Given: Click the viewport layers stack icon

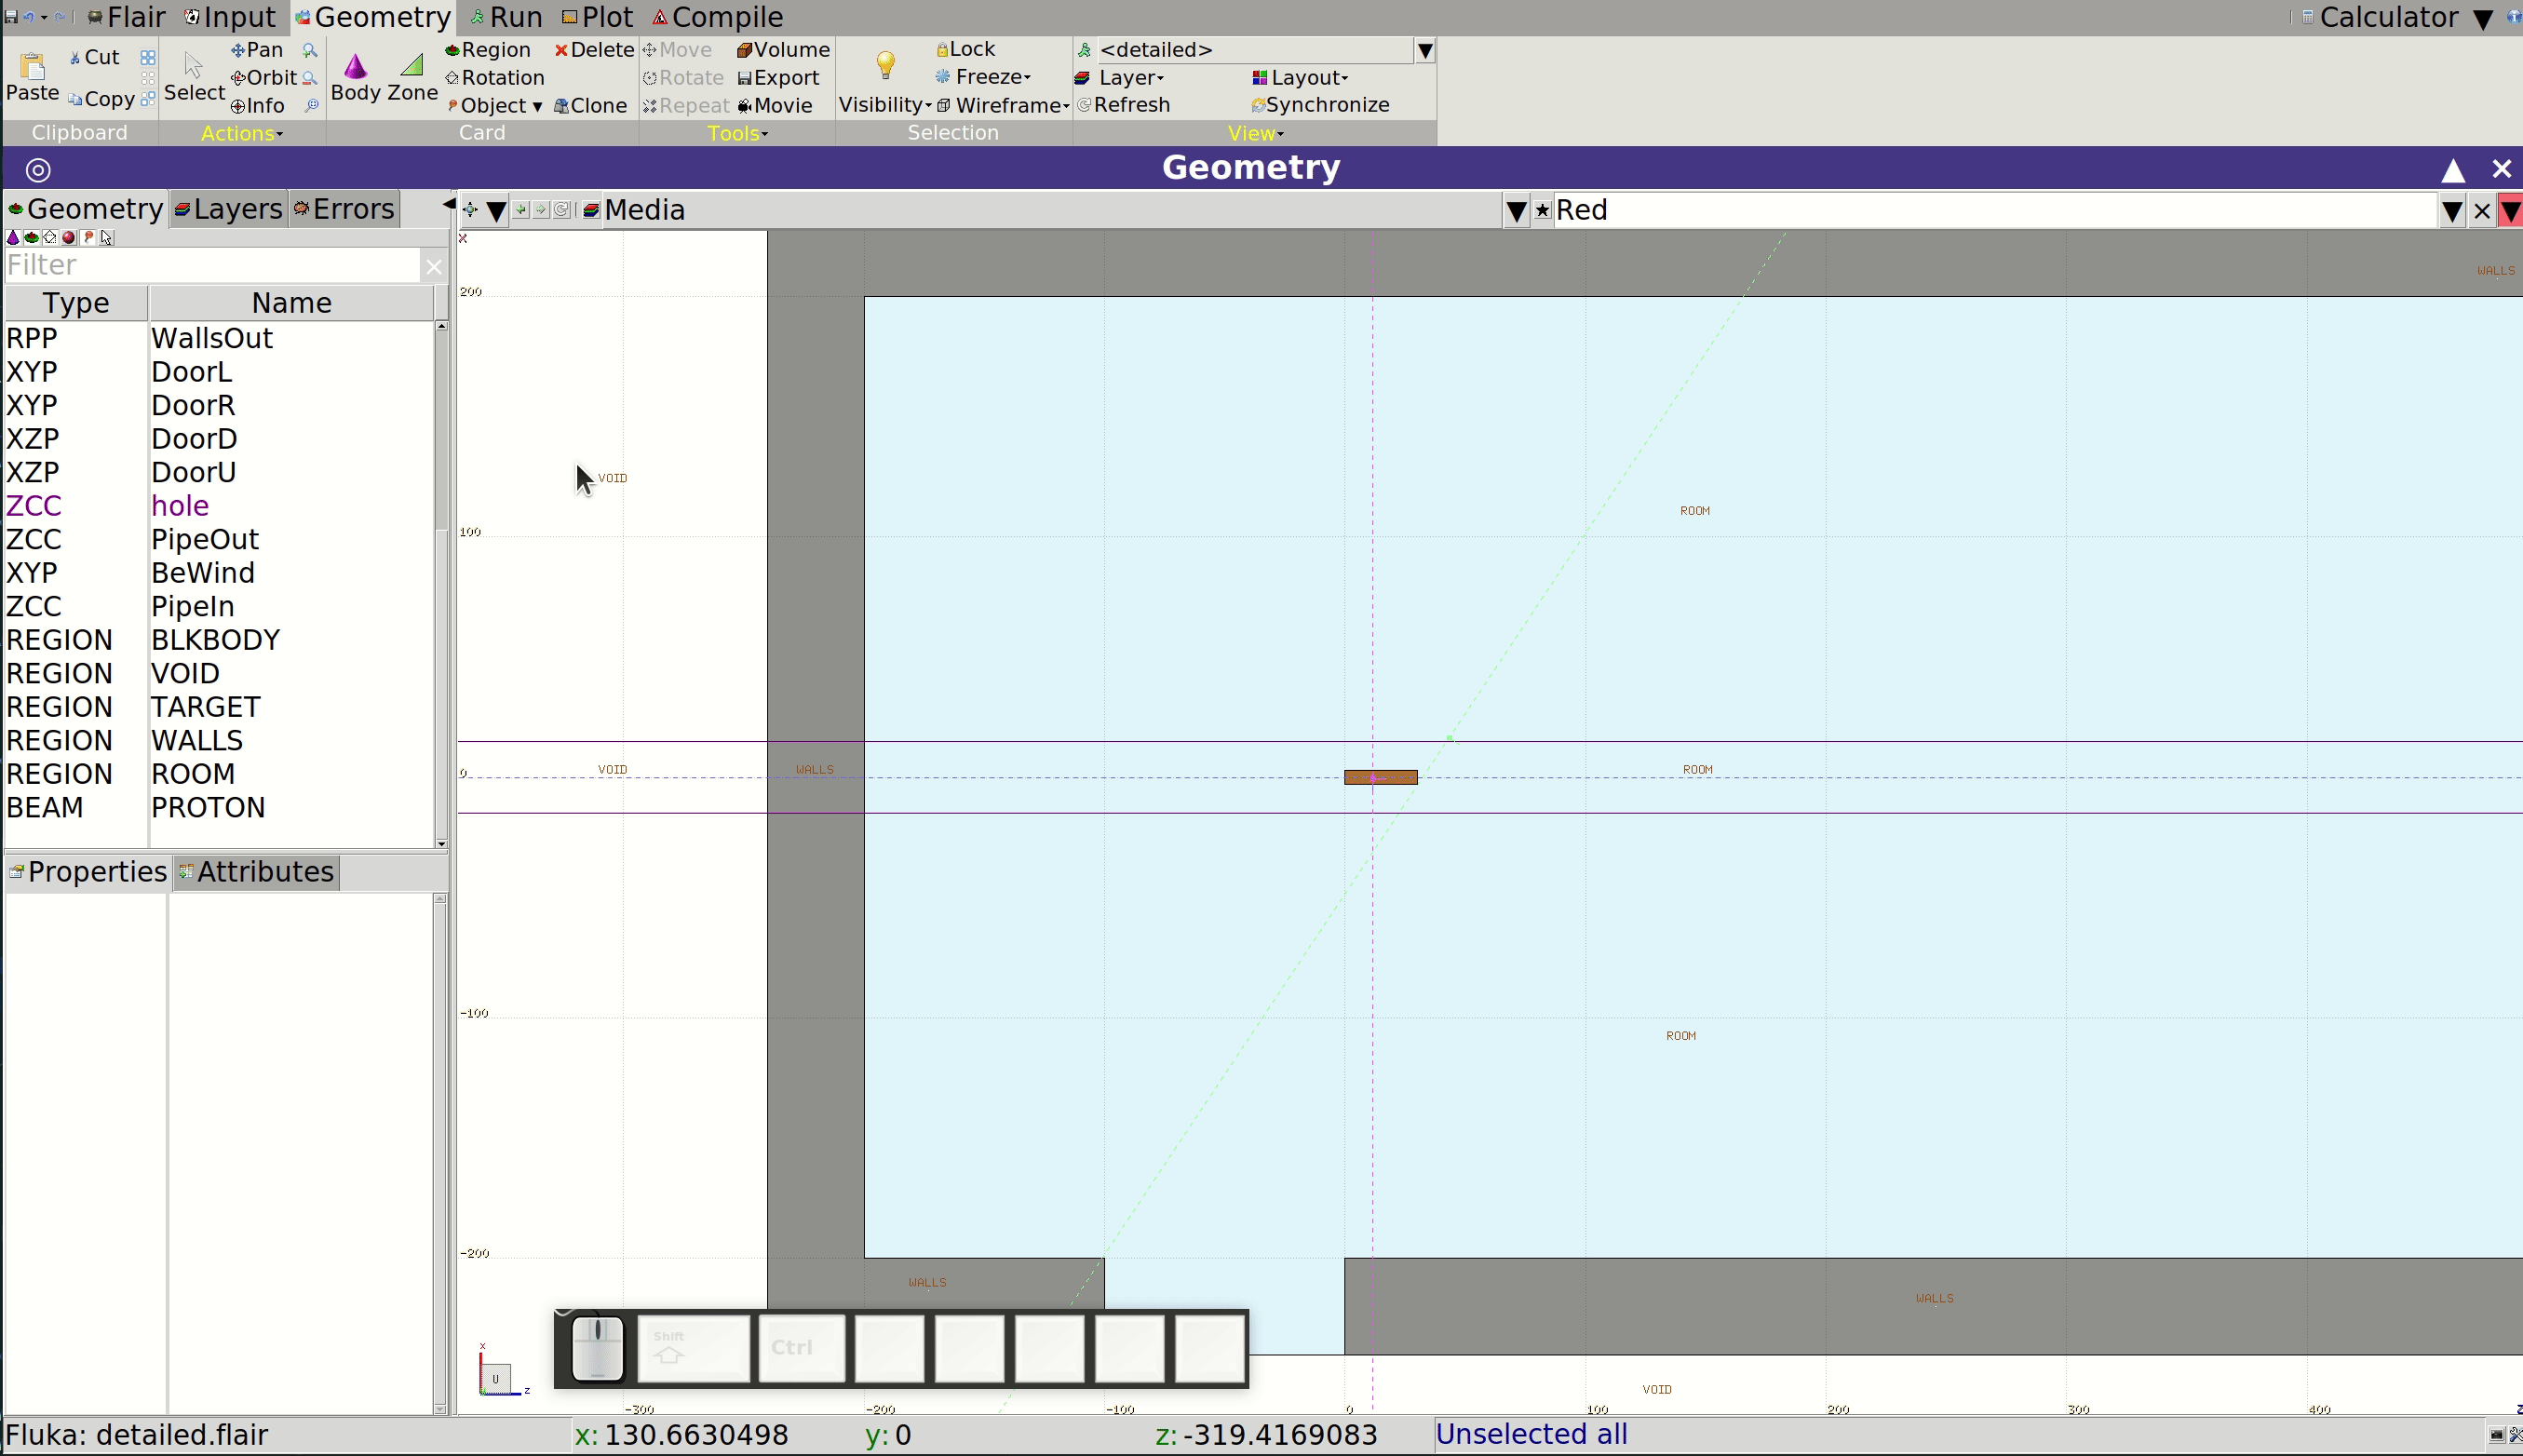Looking at the screenshot, I should (x=591, y=210).
